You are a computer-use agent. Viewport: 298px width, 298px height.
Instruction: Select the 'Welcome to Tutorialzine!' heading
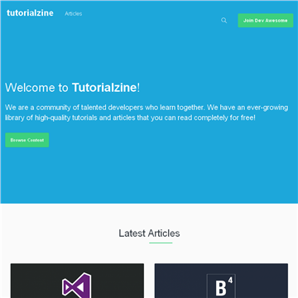[x=73, y=88]
